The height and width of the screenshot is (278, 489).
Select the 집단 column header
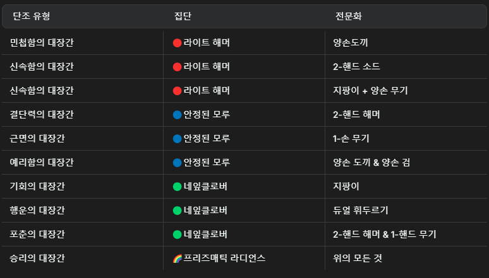click(x=183, y=16)
